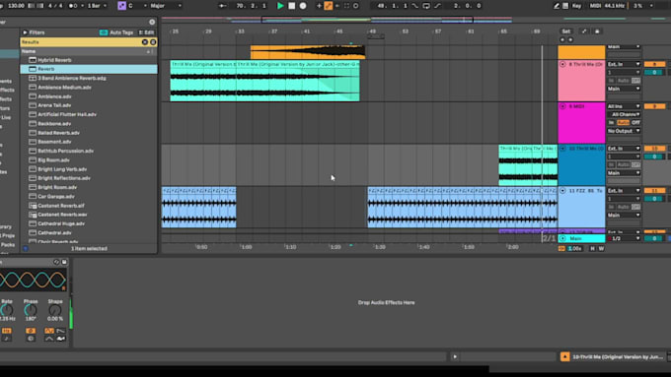Adjust the Phase knob at 180°
The width and height of the screenshot is (671, 377).
point(31,310)
